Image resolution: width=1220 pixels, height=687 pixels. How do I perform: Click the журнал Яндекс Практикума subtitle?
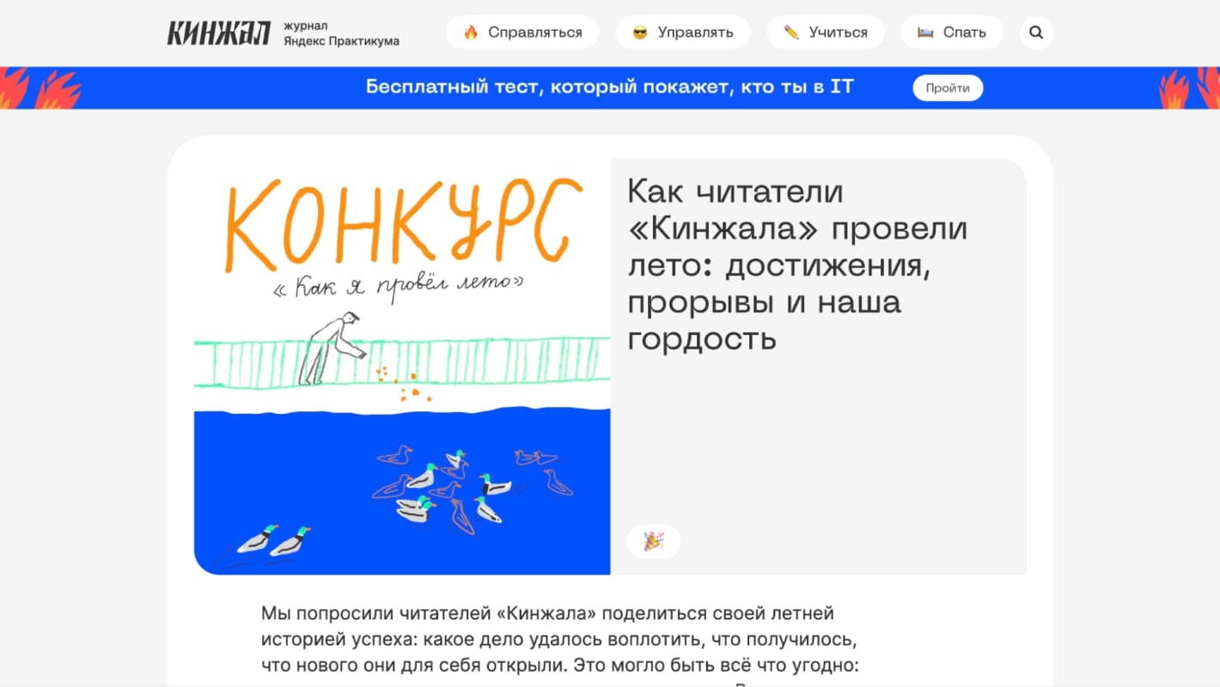coord(341,33)
